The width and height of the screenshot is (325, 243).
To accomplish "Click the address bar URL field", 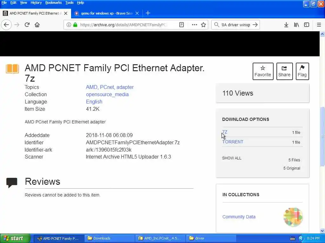I will click(x=124, y=25).
